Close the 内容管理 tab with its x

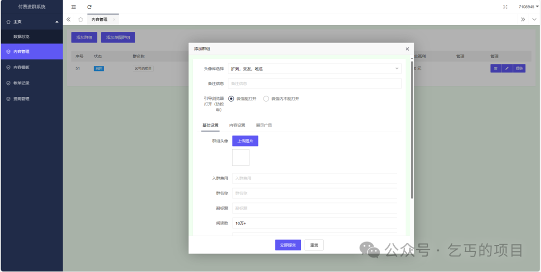tap(114, 19)
